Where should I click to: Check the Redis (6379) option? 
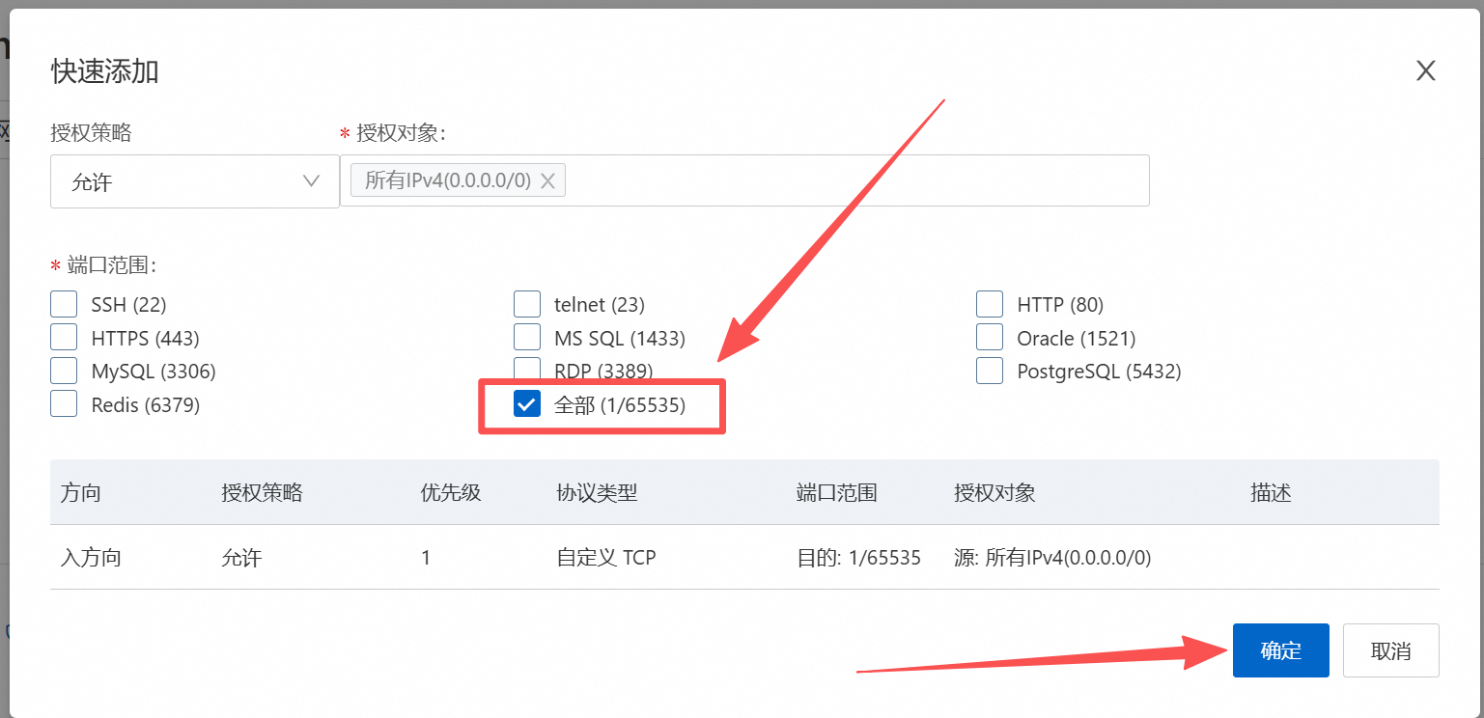[x=64, y=404]
